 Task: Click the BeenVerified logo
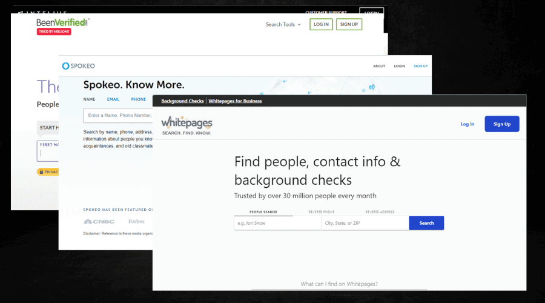coord(63,22)
